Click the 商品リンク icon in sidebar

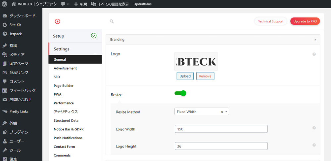[x=5, y=73]
